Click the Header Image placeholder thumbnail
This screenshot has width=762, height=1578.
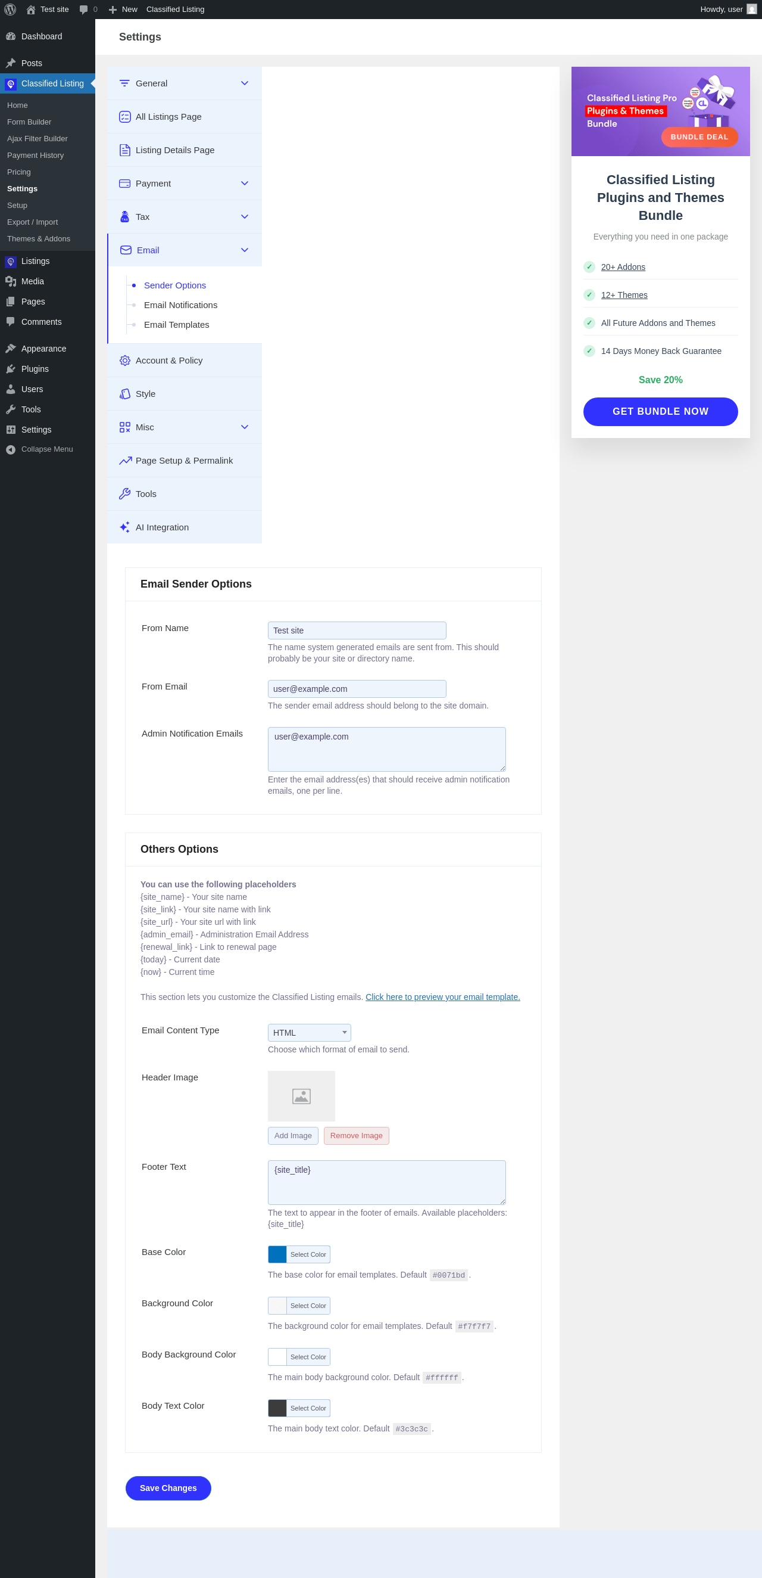point(302,1096)
